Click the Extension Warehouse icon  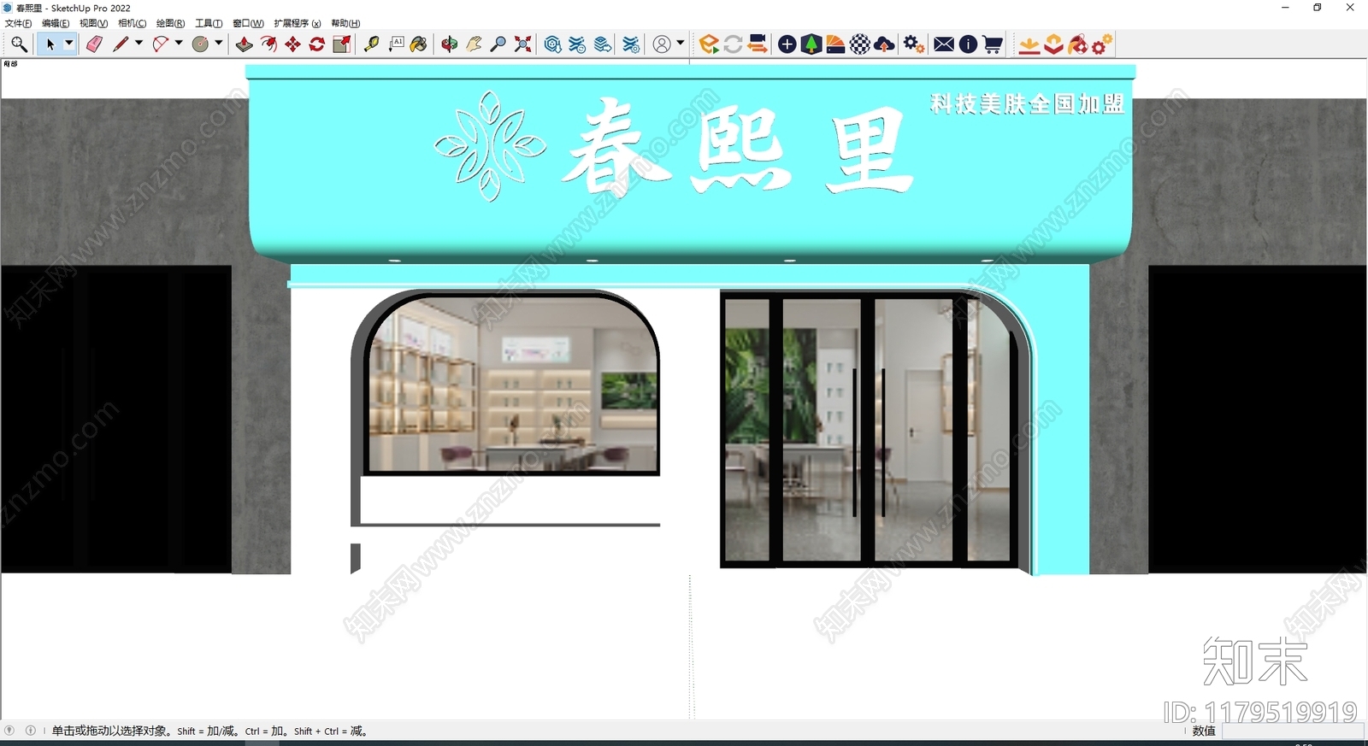click(x=578, y=44)
